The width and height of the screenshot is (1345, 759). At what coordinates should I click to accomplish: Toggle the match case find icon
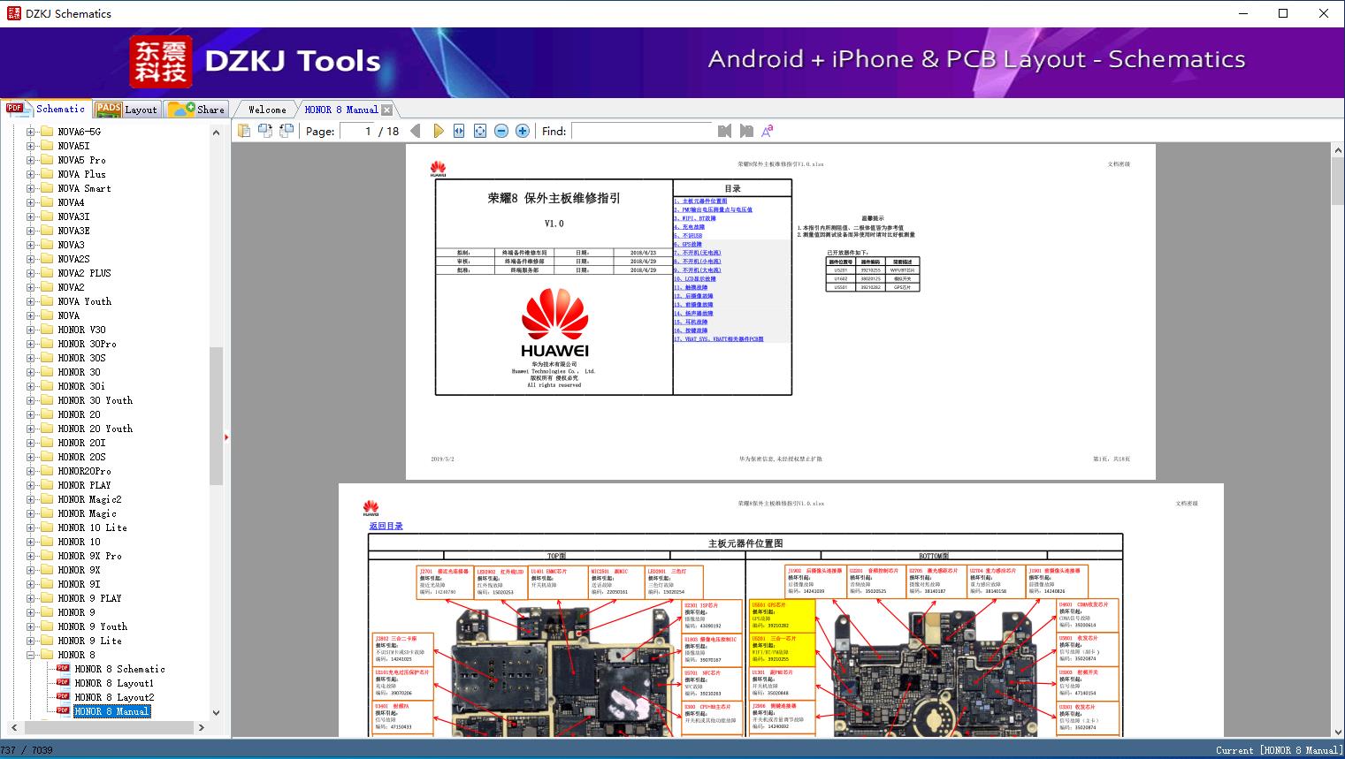pyautogui.click(x=768, y=131)
